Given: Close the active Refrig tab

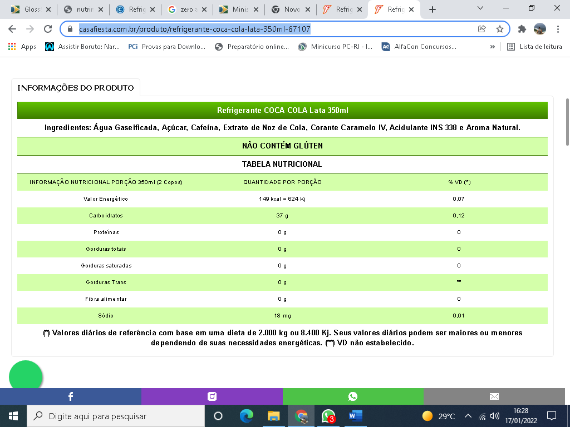Looking at the screenshot, I should point(411,9).
